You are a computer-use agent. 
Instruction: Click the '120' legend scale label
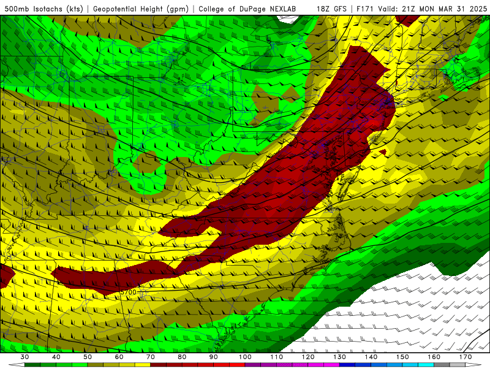click(x=308, y=357)
